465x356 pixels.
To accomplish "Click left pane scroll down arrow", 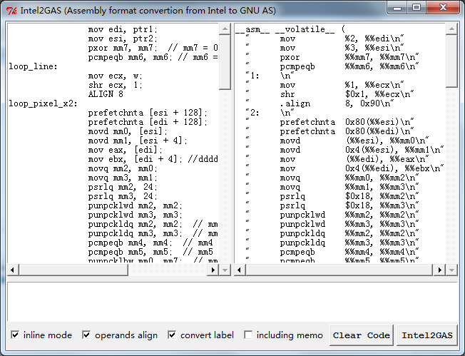I will click(225, 270).
